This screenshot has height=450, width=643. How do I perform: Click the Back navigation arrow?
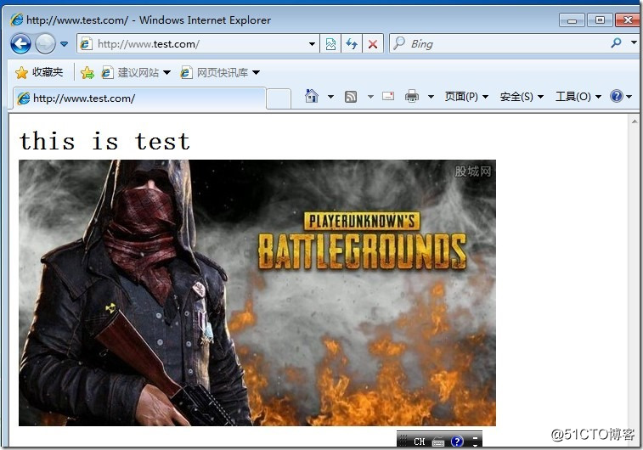(x=20, y=43)
